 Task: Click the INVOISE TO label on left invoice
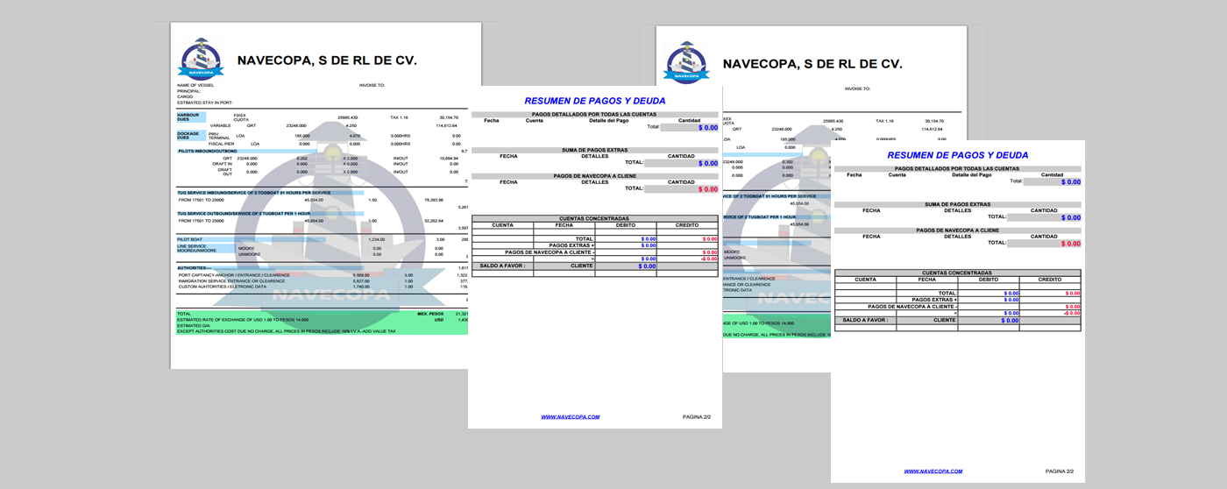(x=372, y=85)
